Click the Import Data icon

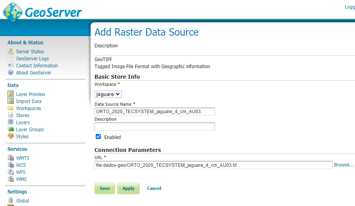[x=11, y=101]
